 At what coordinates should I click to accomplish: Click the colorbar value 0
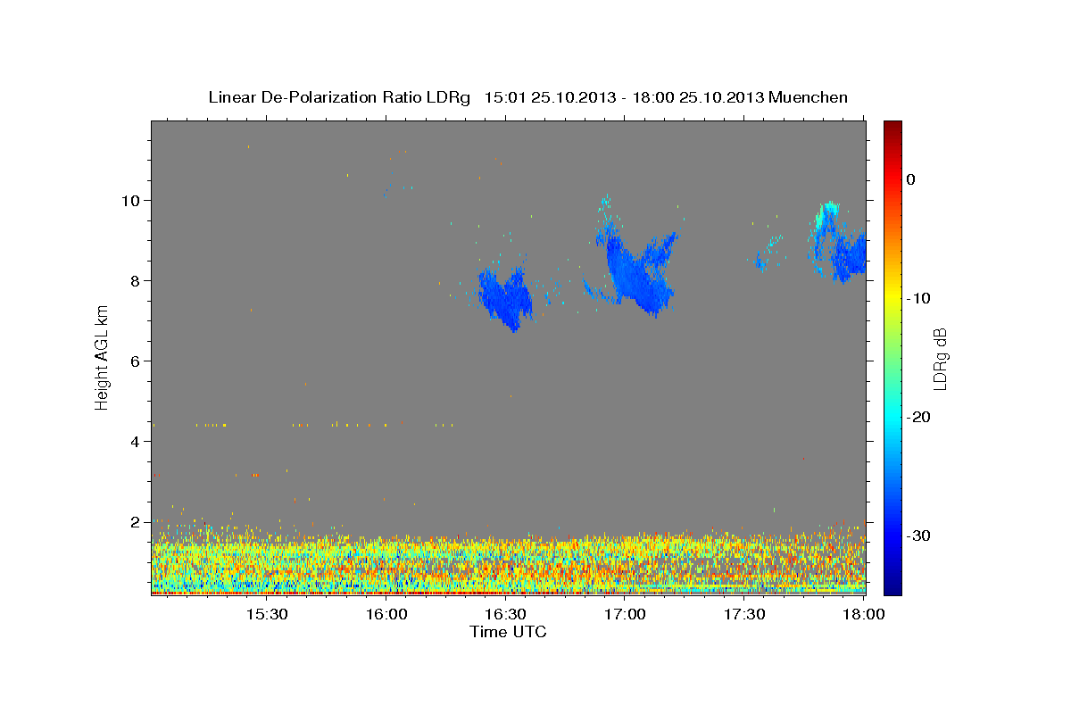coord(911,179)
